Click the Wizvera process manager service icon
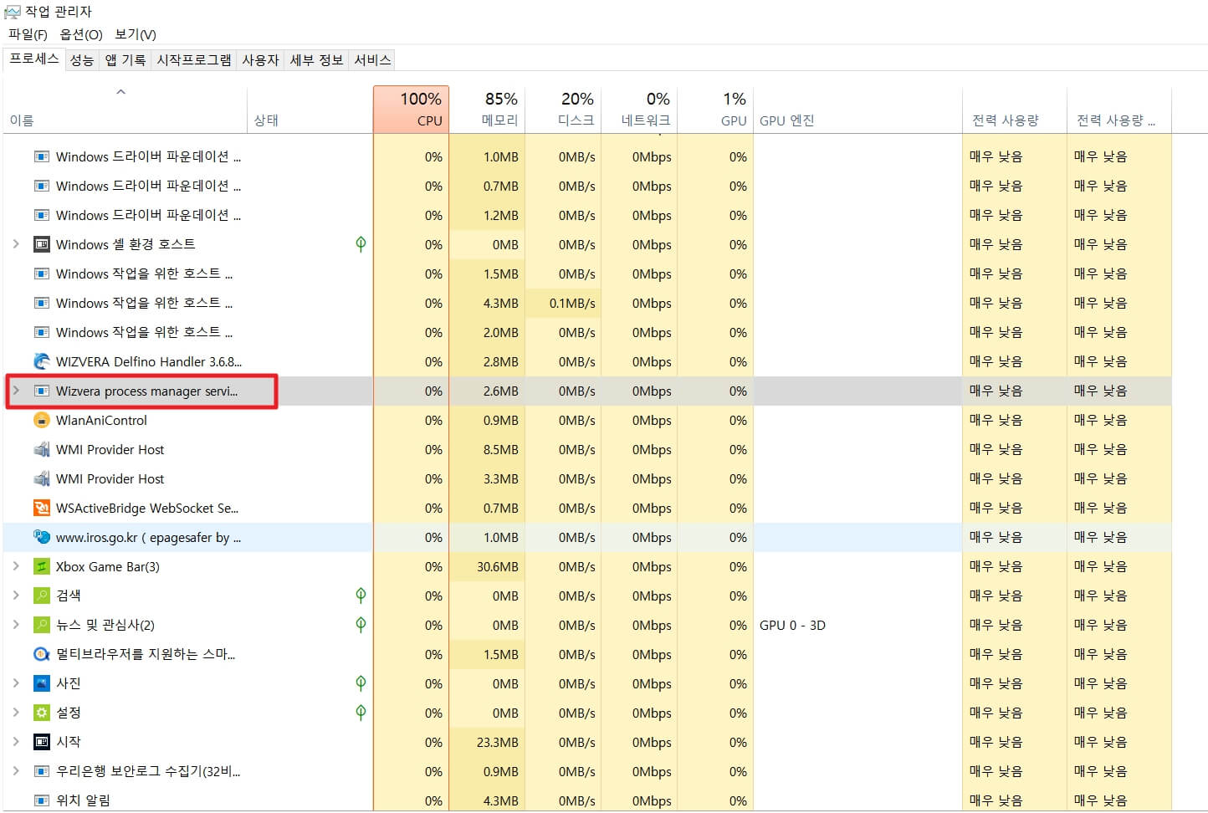The image size is (1208, 813). coord(41,391)
